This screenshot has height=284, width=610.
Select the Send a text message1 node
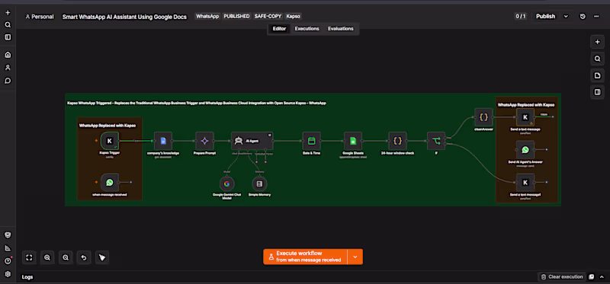(x=525, y=182)
